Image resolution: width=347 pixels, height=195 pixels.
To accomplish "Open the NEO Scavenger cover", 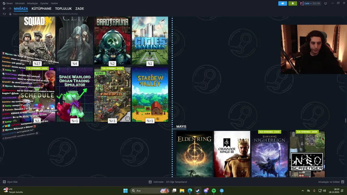I will [307, 154].
